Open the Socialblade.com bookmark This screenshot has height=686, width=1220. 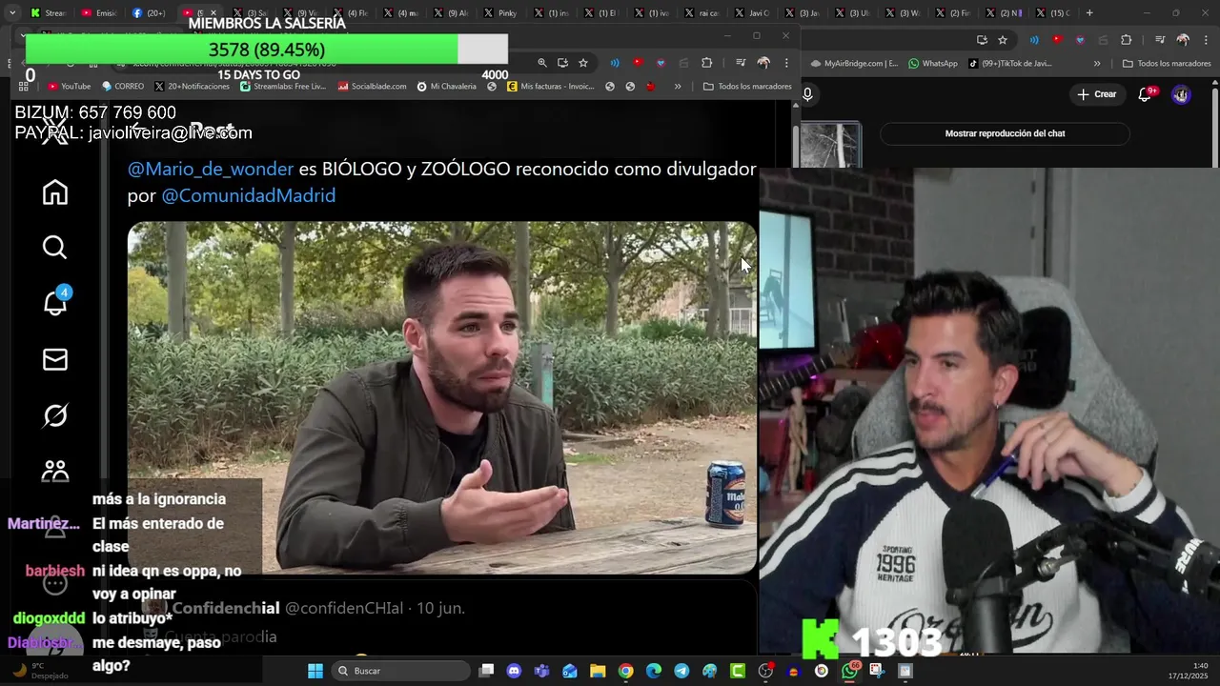pos(372,86)
